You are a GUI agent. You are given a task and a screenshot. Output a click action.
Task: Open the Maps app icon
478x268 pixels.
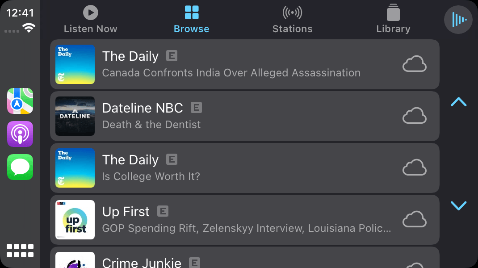(20, 101)
